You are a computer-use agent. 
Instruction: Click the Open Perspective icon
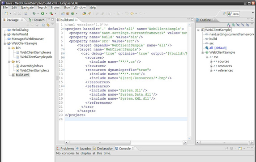pos(225,14)
